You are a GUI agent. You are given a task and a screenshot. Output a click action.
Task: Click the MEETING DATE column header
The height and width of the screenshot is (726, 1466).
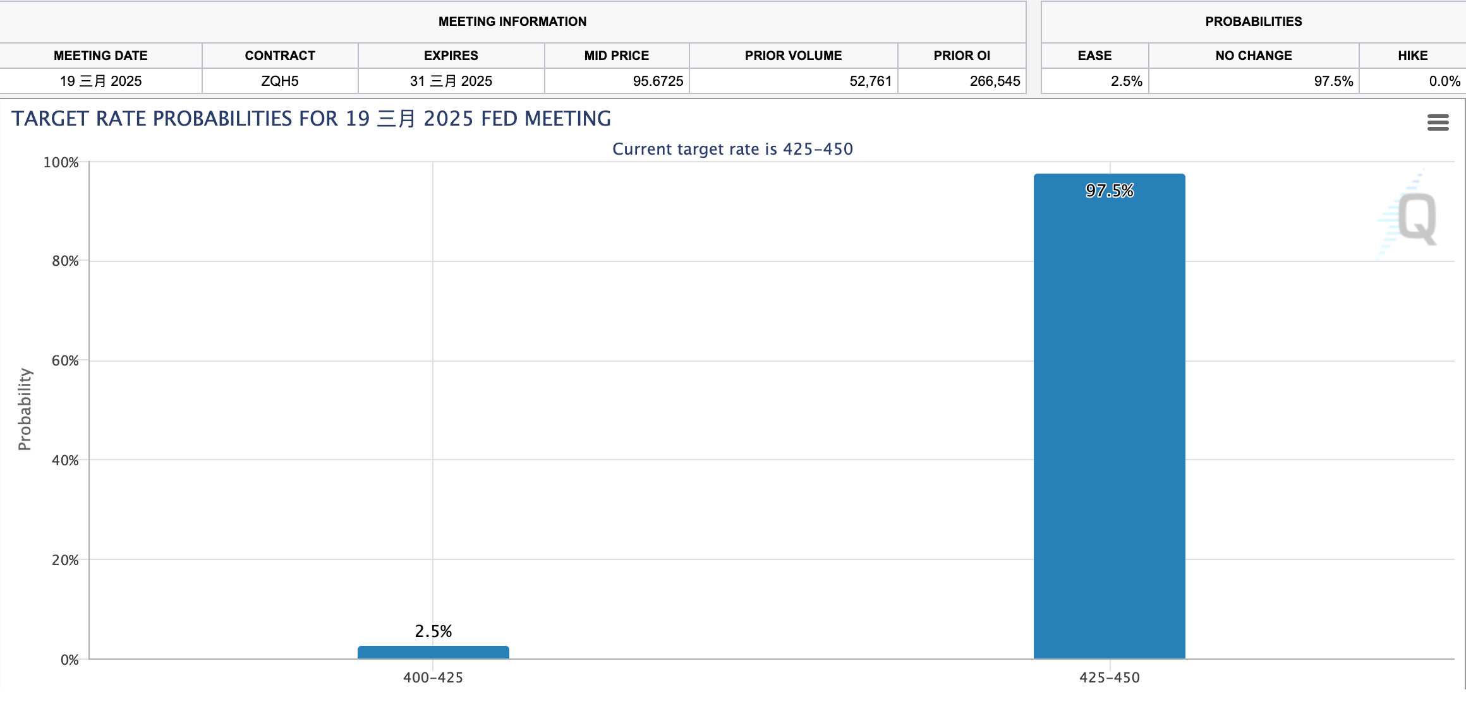100,56
